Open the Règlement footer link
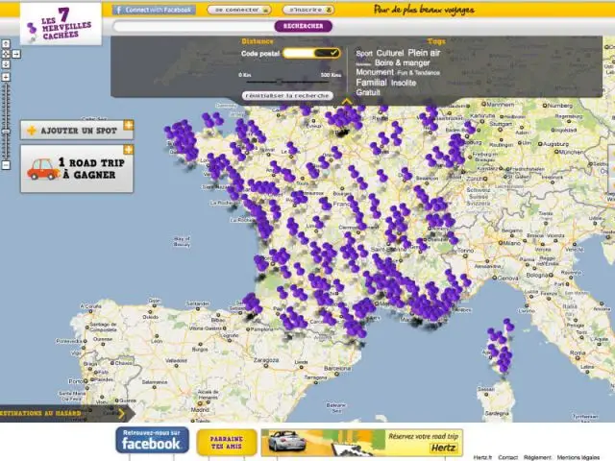Viewport: 615px width, 461px height. click(x=537, y=457)
